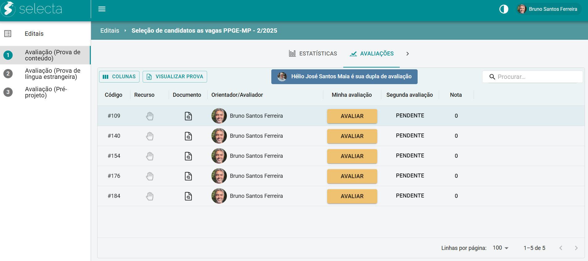Open the hamburger navigation menu
The image size is (588, 261).
click(102, 9)
